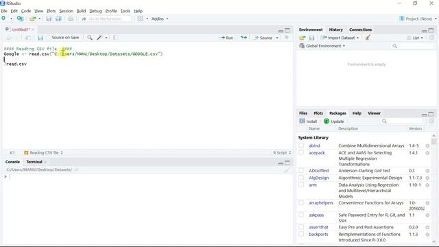Switch to the Terminal tab

[x=34, y=162]
